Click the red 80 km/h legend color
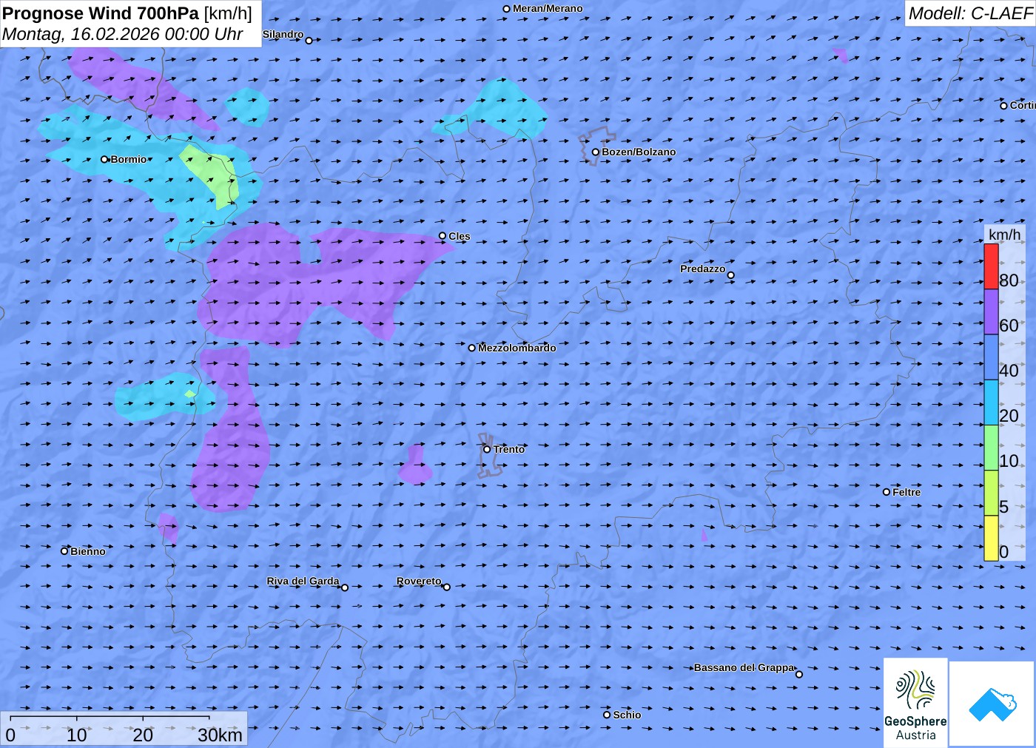The height and width of the screenshot is (748, 1036). [991, 266]
